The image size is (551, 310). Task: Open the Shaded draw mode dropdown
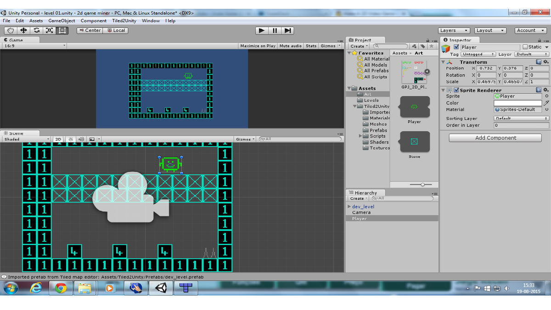click(27, 139)
